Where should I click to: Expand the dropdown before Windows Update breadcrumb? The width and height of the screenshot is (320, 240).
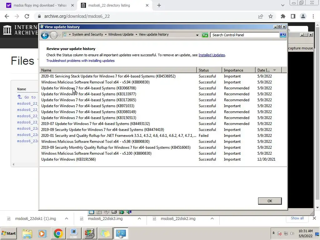[x=106, y=34]
